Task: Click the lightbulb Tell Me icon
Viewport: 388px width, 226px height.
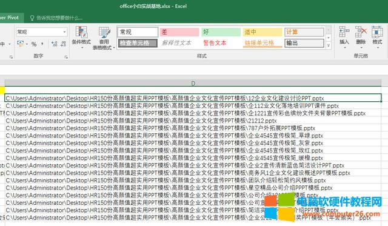Action: pos(32,18)
